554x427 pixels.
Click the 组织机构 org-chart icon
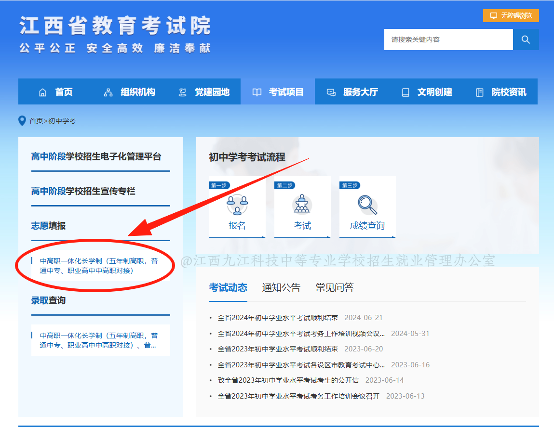click(108, 92)
